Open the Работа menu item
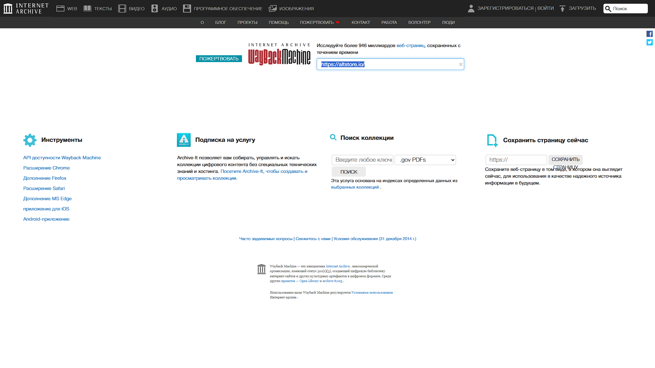Image resolution: width=655 pixels, height=368 pixels. click(x=389, y=23)
